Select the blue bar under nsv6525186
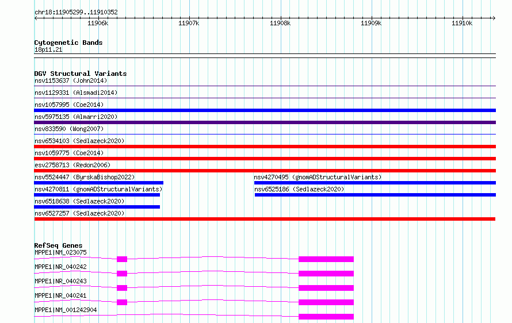Image resolution: width=512 pixels, height=323 pixels. (375, 195)
